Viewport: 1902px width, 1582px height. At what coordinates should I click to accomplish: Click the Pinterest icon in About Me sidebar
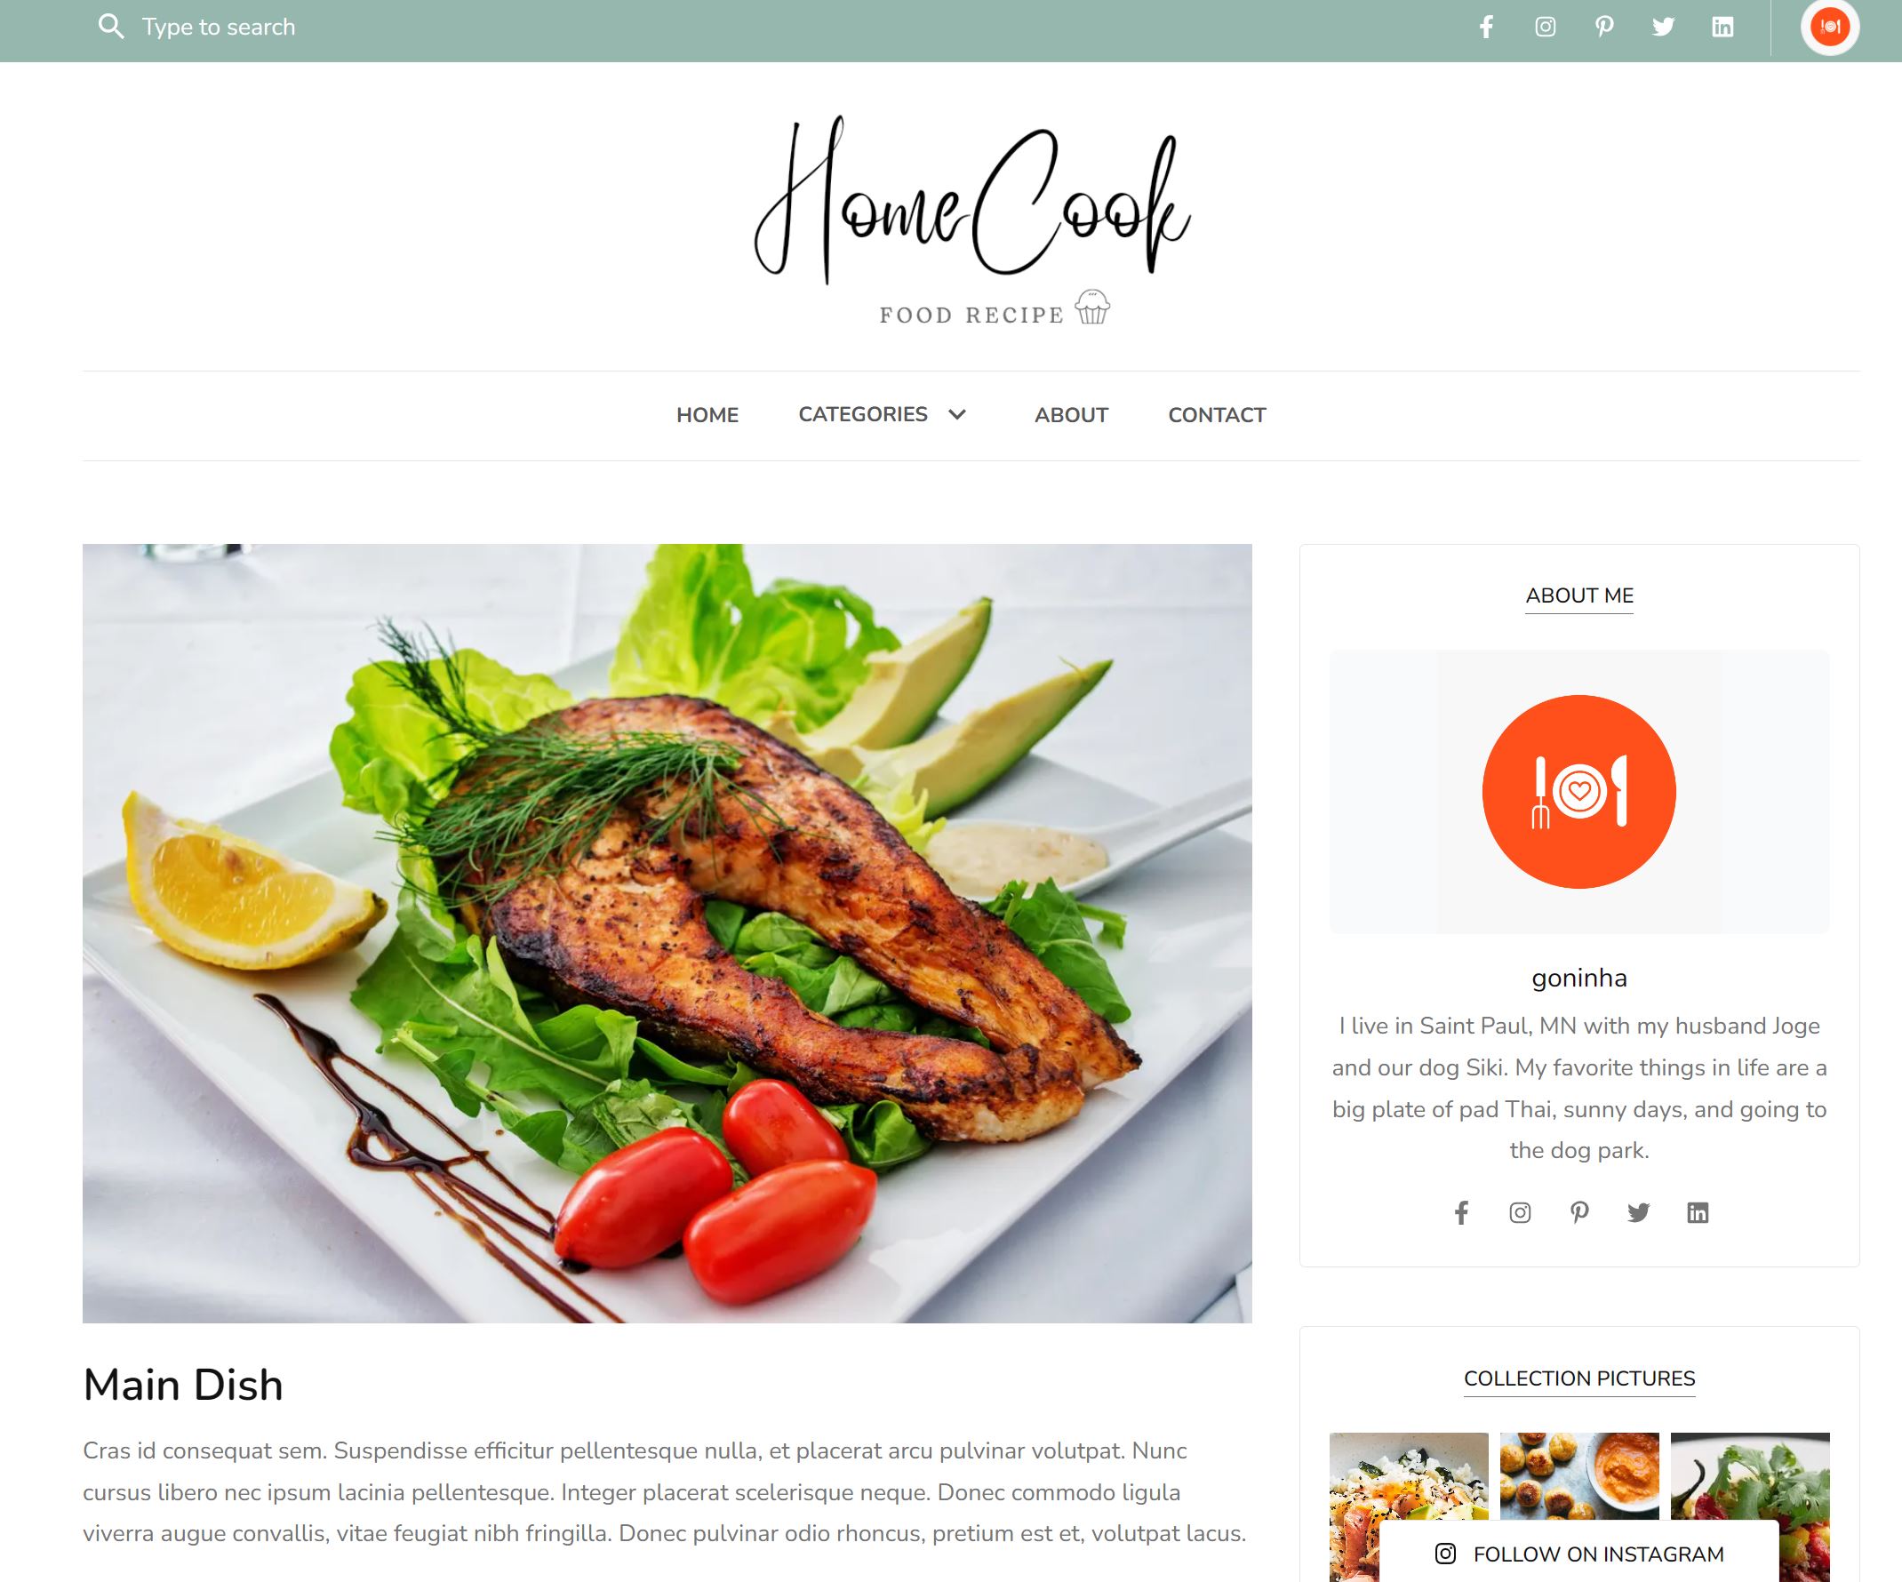click(x=1578, y=1212)
